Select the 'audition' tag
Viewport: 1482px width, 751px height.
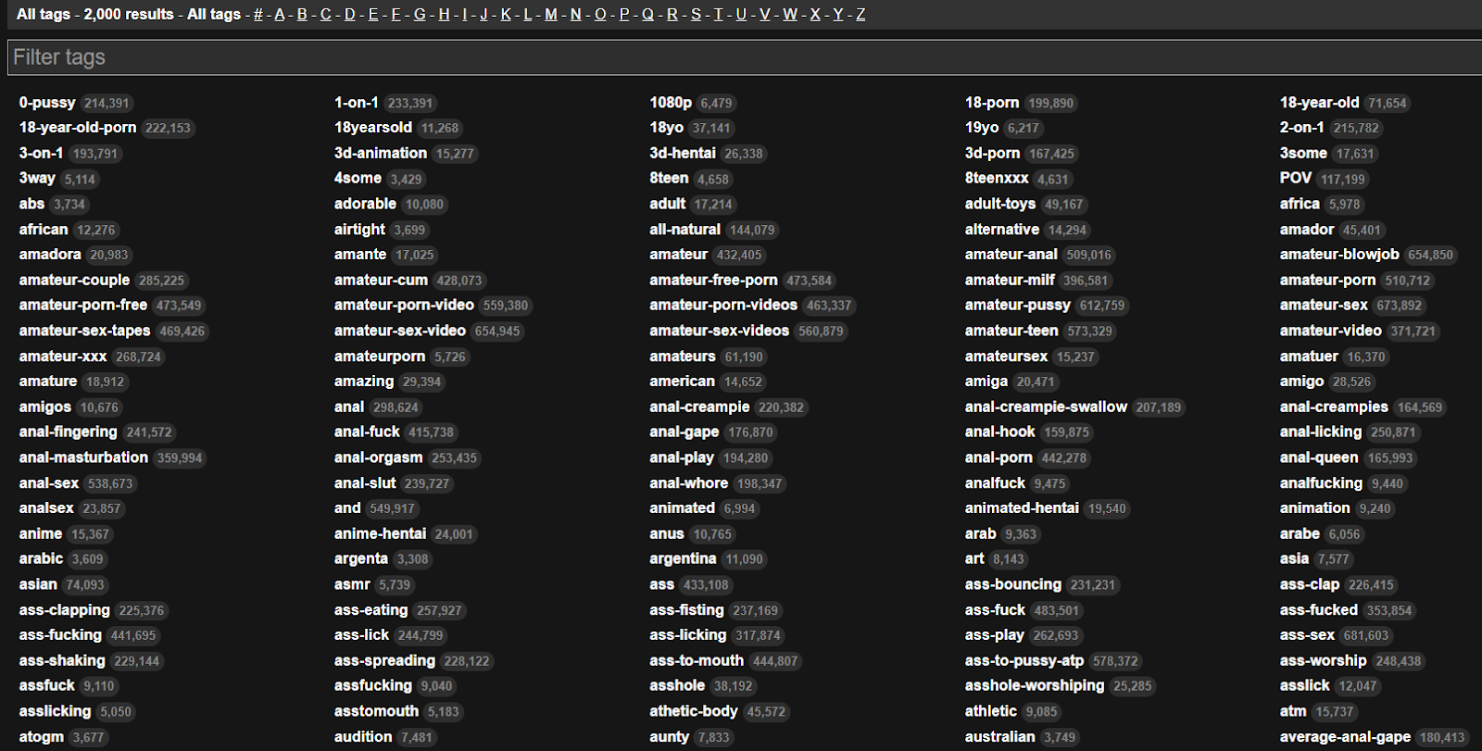[x=363, y=737]
